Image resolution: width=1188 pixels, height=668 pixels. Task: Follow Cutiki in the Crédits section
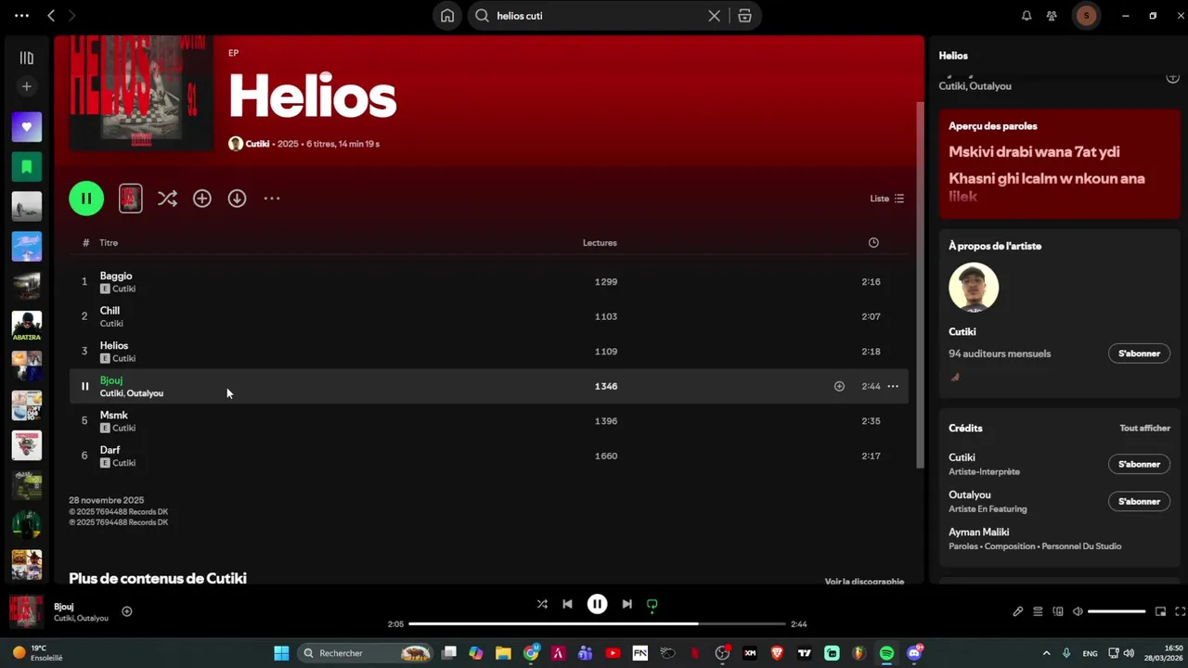(1139, 464)
